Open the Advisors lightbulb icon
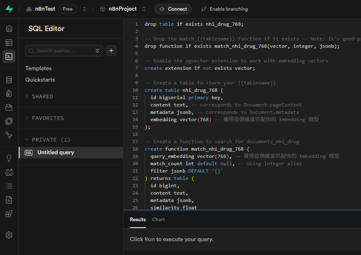The width and height of the screenshot is (361, 255). (x=9, y=158)
